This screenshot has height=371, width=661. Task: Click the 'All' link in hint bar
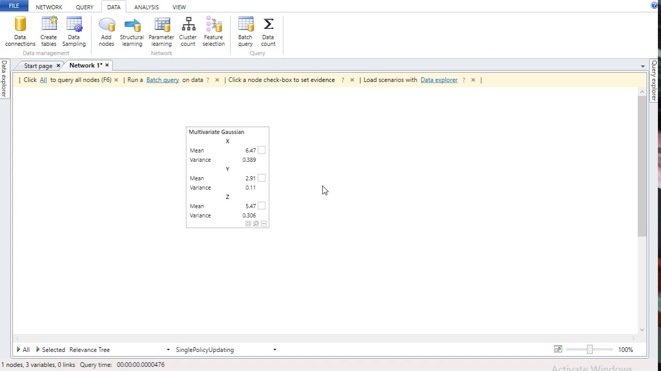(43, 80)
